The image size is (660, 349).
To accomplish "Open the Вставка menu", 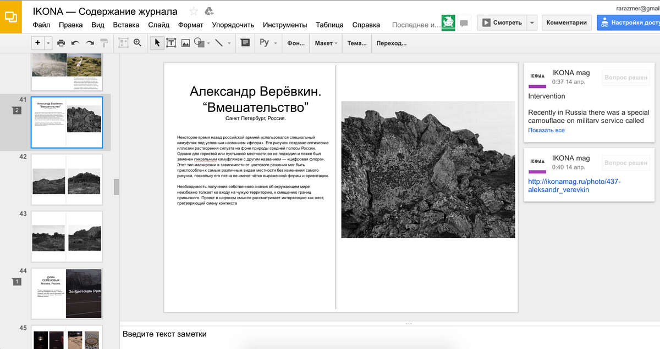I will click(126, 25).
